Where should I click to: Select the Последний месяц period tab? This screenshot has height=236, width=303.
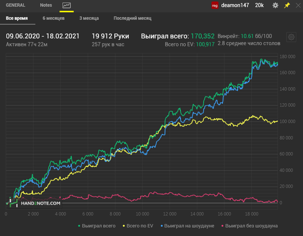132,18
